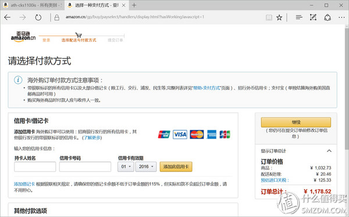Open the 预估进口关税 link

coord(275,180)
